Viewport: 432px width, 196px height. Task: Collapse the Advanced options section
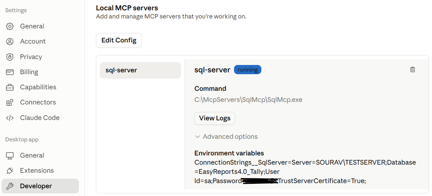point(226,137)
